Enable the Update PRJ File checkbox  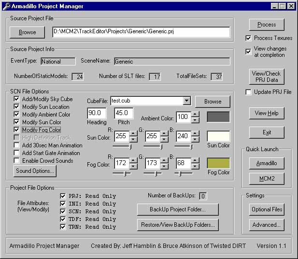249,92
